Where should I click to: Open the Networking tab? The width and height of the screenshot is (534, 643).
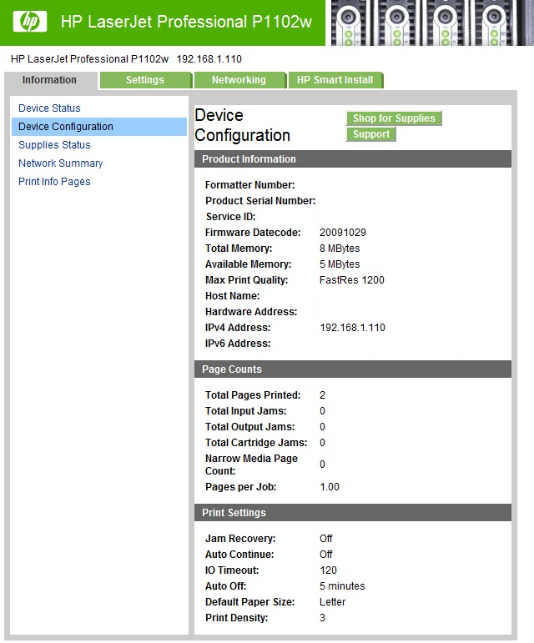point(239,80)
